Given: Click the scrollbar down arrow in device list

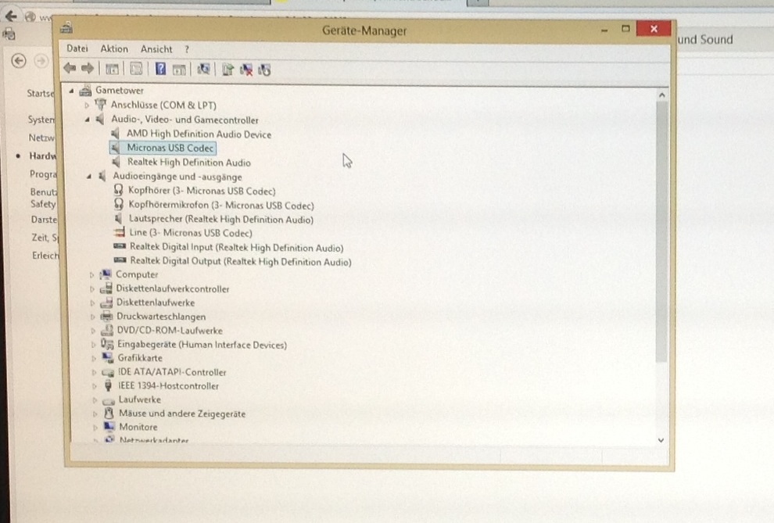Looking at the screenshot, I should [661, 439].
